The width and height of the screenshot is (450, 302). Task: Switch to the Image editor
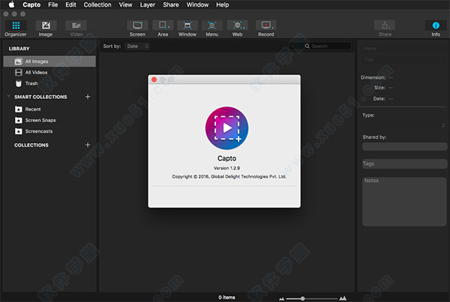(46, 28)
